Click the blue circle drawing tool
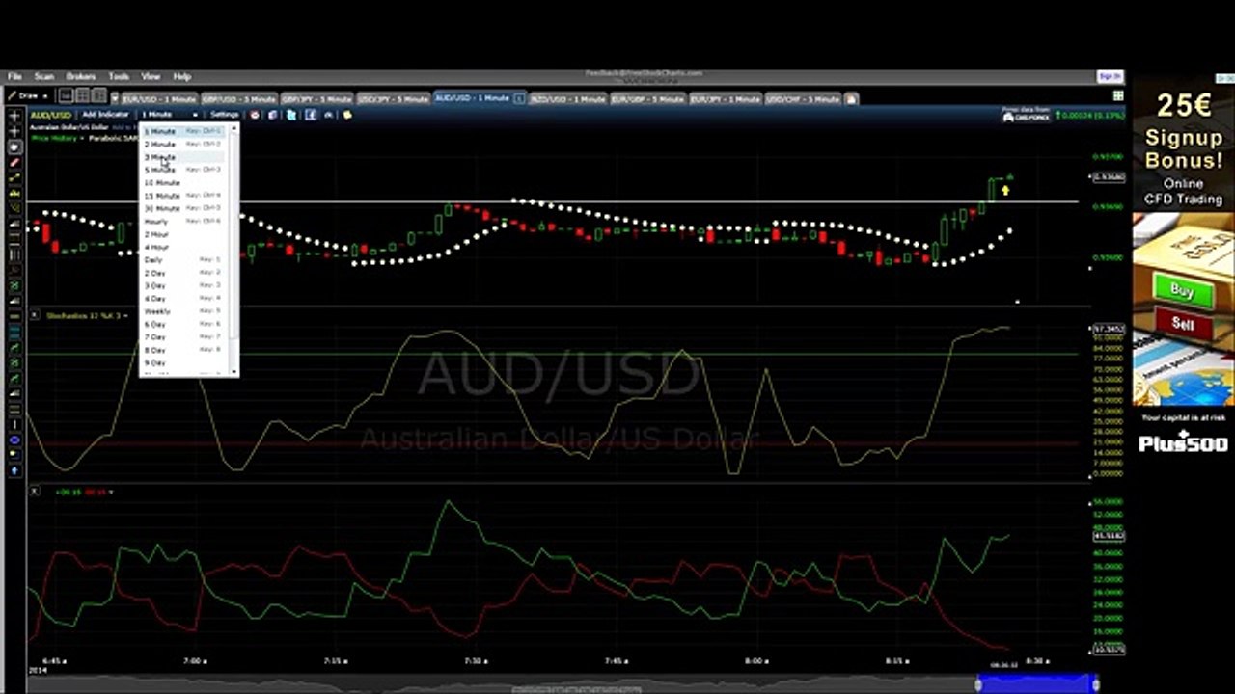1235x694 pixels. click(x=14, y=440)
